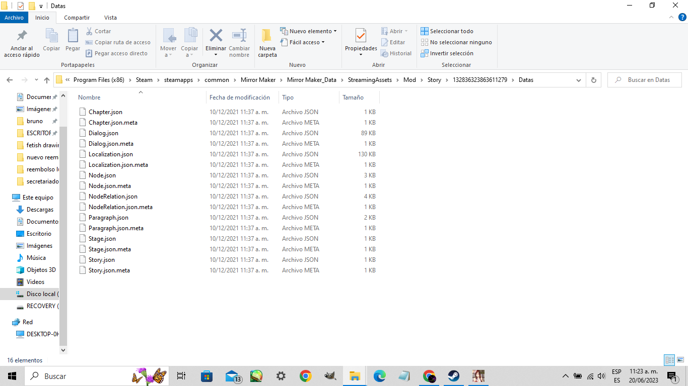The height and width of the screenshot is (386, 688).
Task: Click the Copiar ribbon icon
Action: click(51, 35)
